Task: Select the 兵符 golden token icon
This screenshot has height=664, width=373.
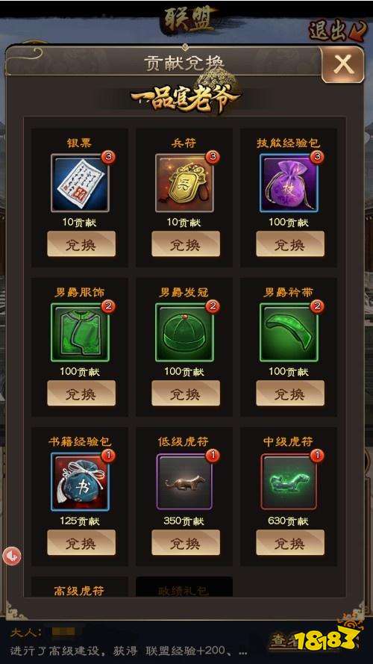Action: [x=184, y=183]
